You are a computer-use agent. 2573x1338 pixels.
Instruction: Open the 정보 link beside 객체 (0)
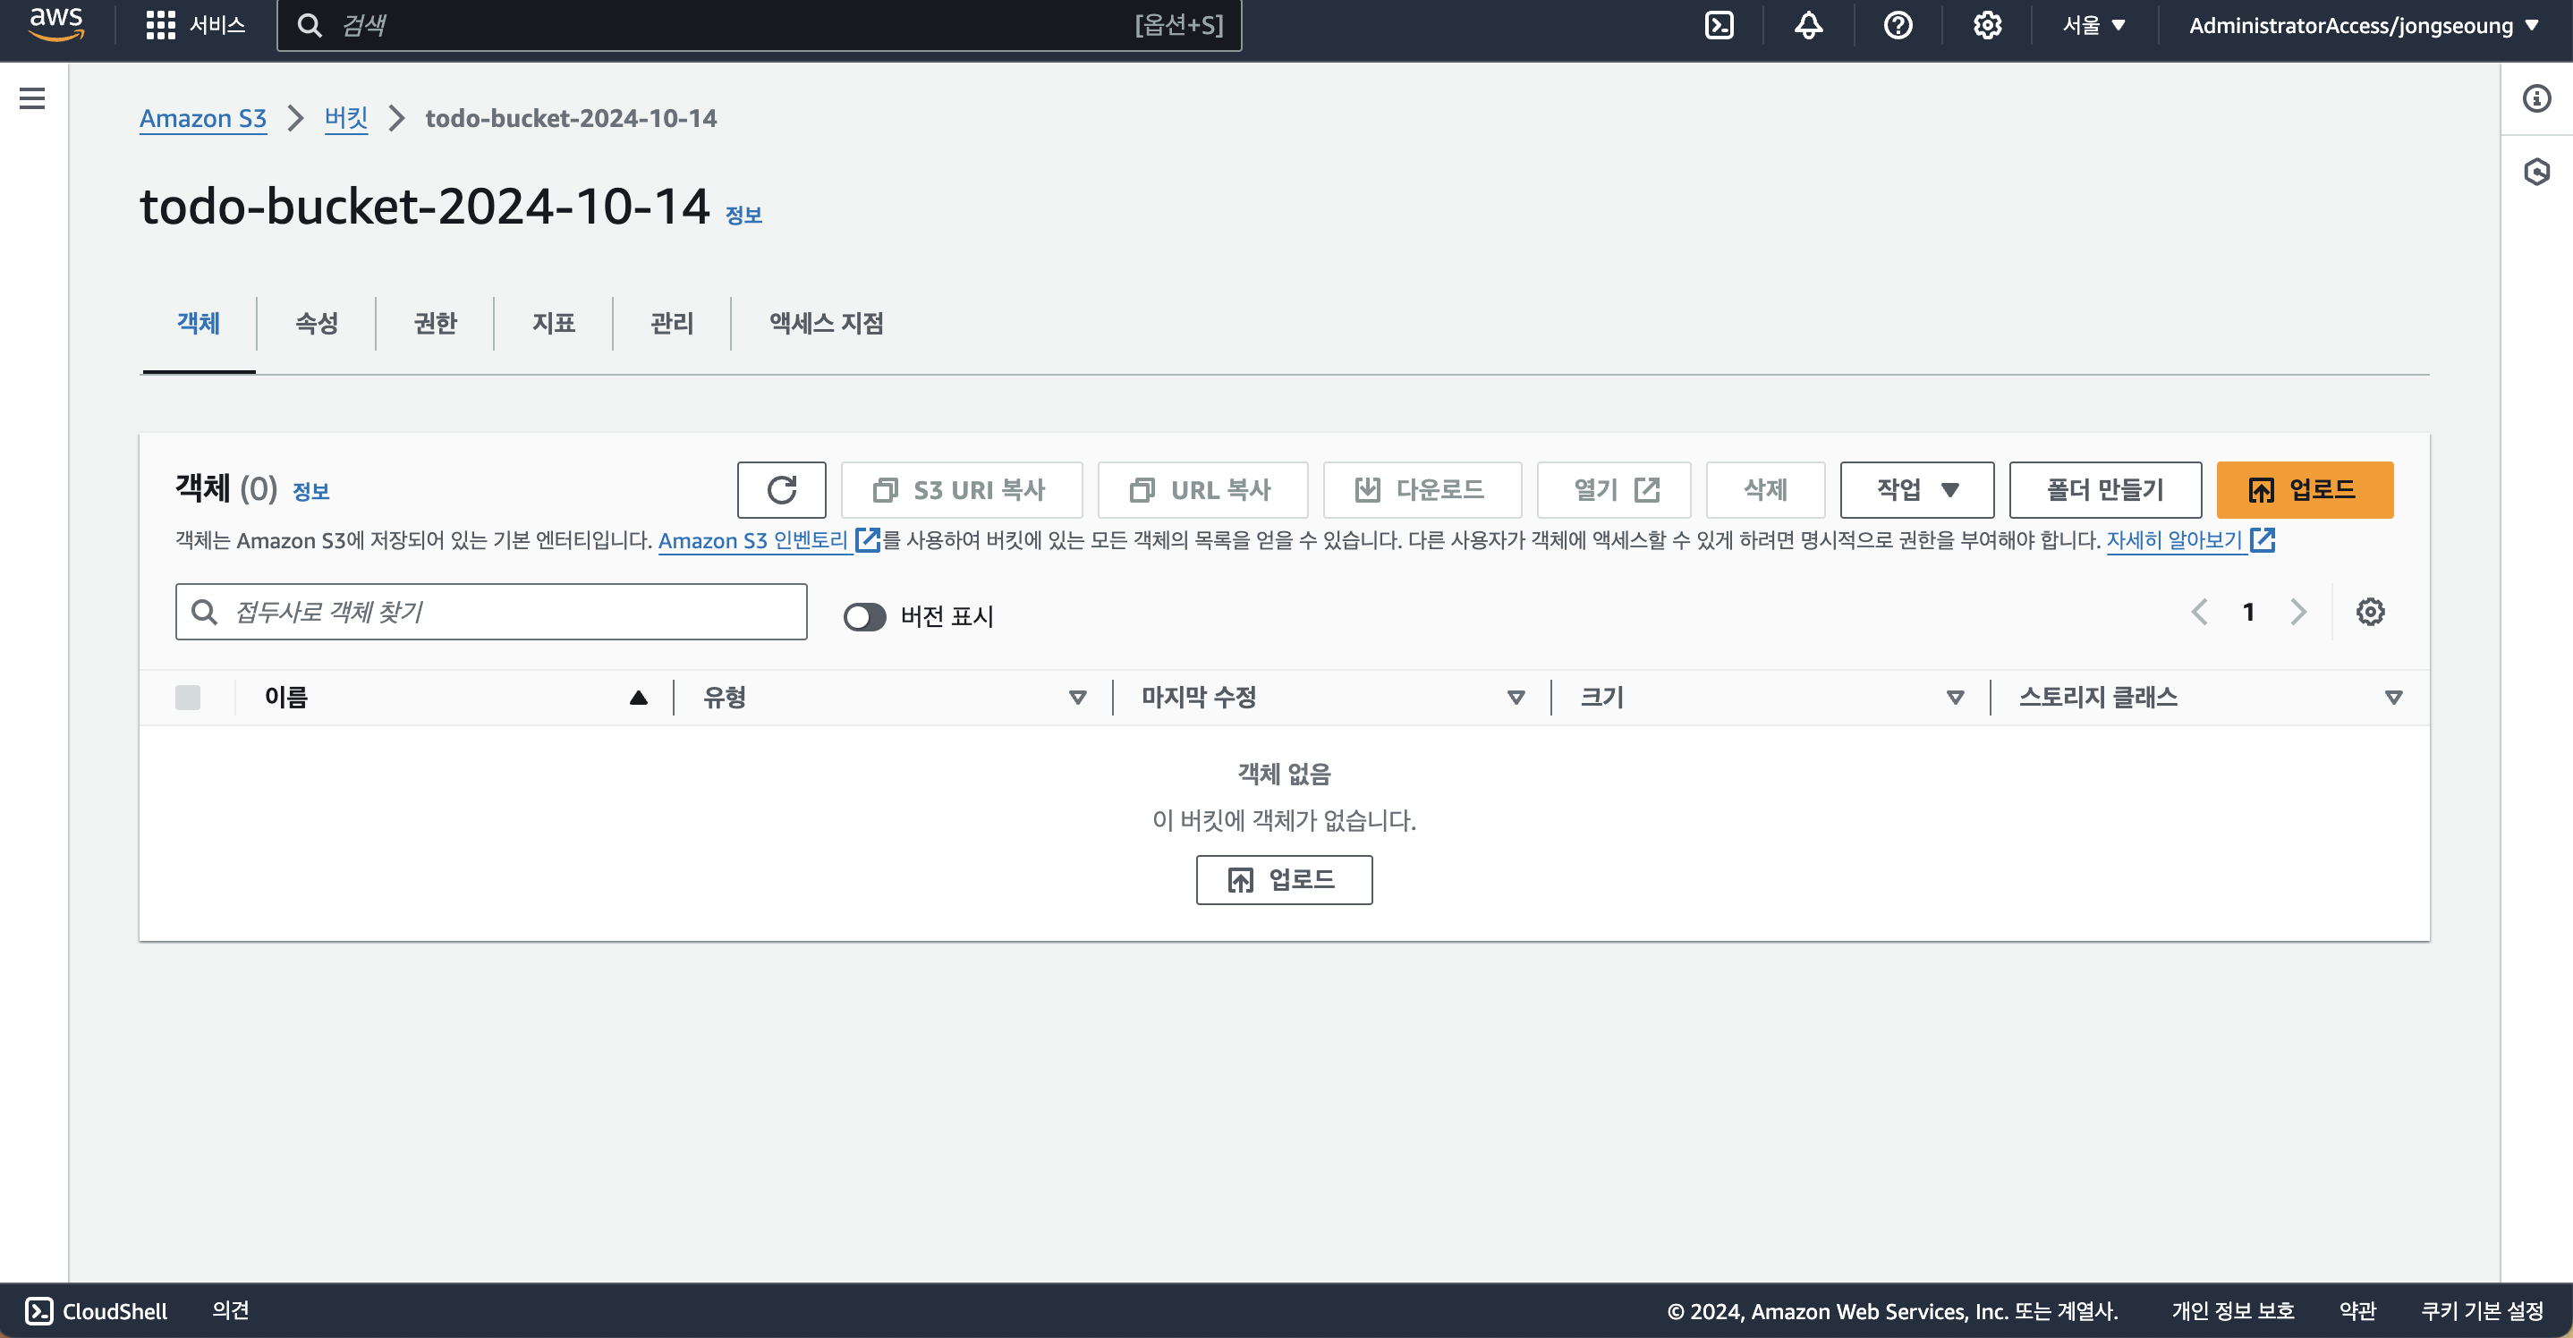pyautogui.click(x=310, y=491)
